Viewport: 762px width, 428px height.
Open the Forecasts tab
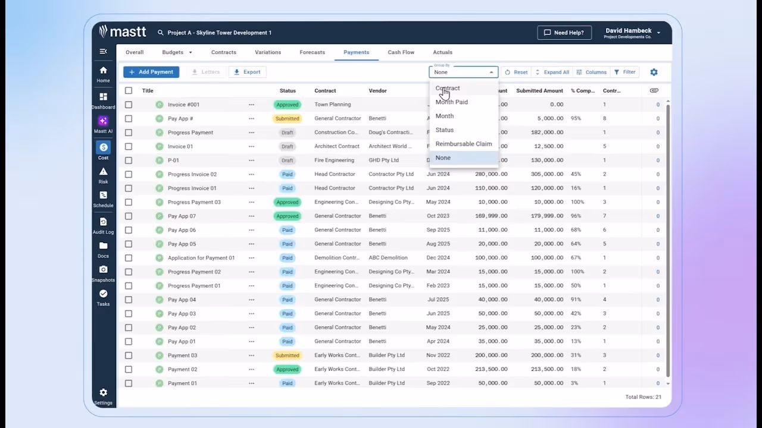pyautogui.click(x=312, y=52)
